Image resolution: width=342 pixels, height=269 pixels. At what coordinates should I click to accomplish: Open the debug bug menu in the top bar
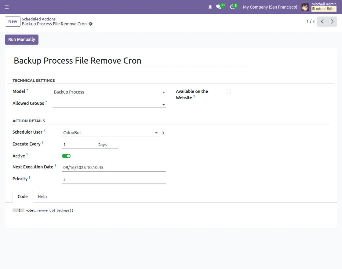click(210, 7)
